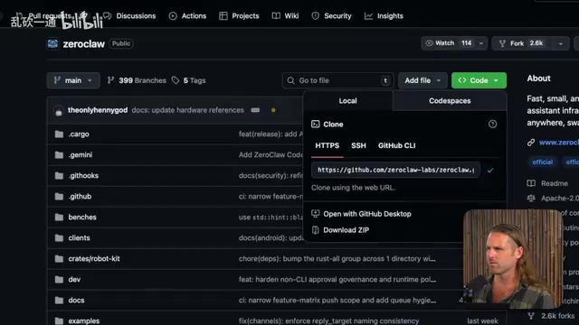Screen dimensions: 579x325
Task: Open the Add file dropdown
Action: click(x=422, y=80)
